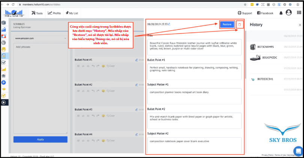
Task: Open the Profits tab
Action: click(x=54, y=13)
